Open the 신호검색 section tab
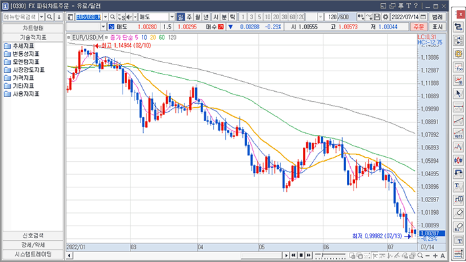 pyautogui.click(x=33, y=235)
